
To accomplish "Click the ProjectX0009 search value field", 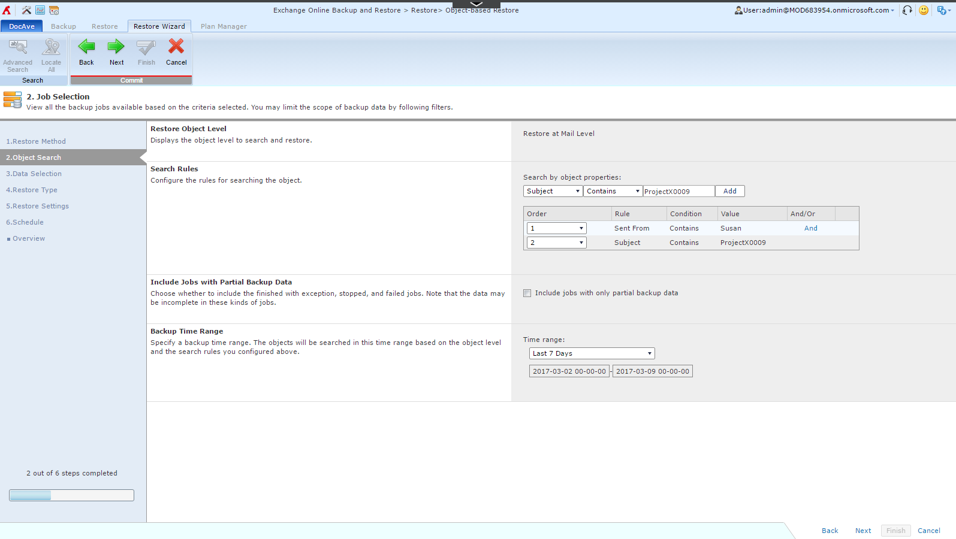I will [679, 191].
